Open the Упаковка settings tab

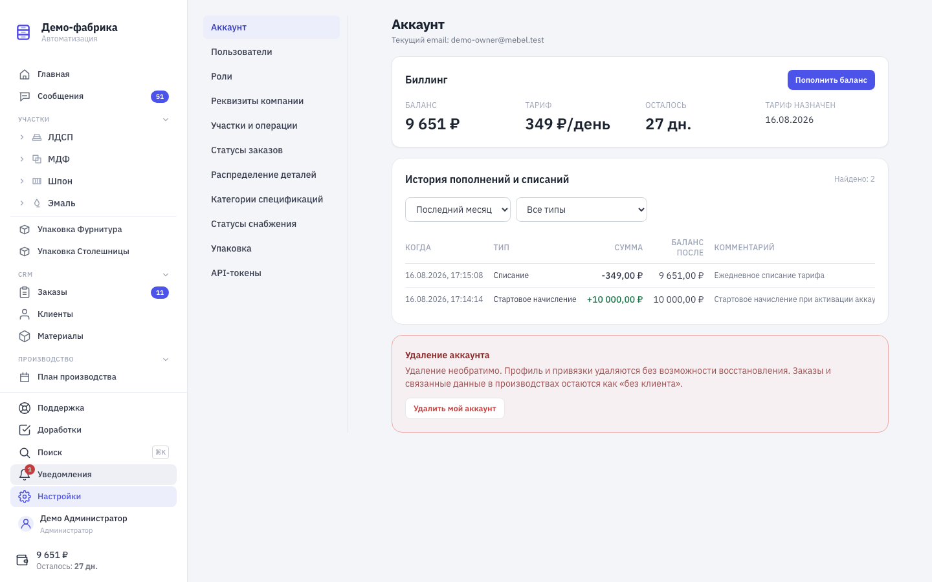(271, 248)
